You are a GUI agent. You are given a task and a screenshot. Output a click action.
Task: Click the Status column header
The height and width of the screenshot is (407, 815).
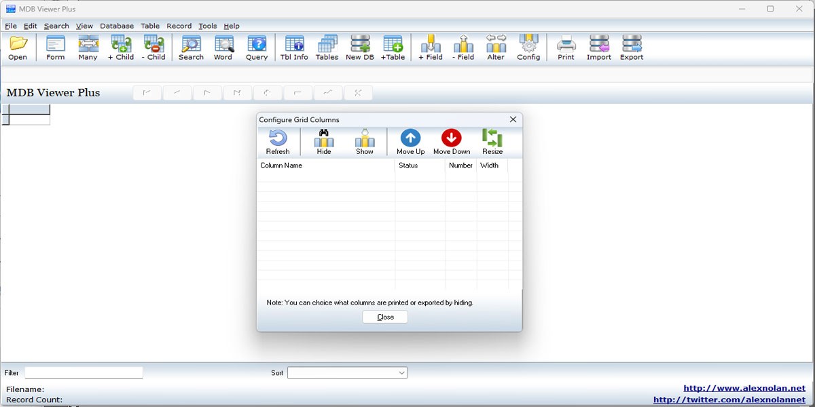(x=420, y=166)
